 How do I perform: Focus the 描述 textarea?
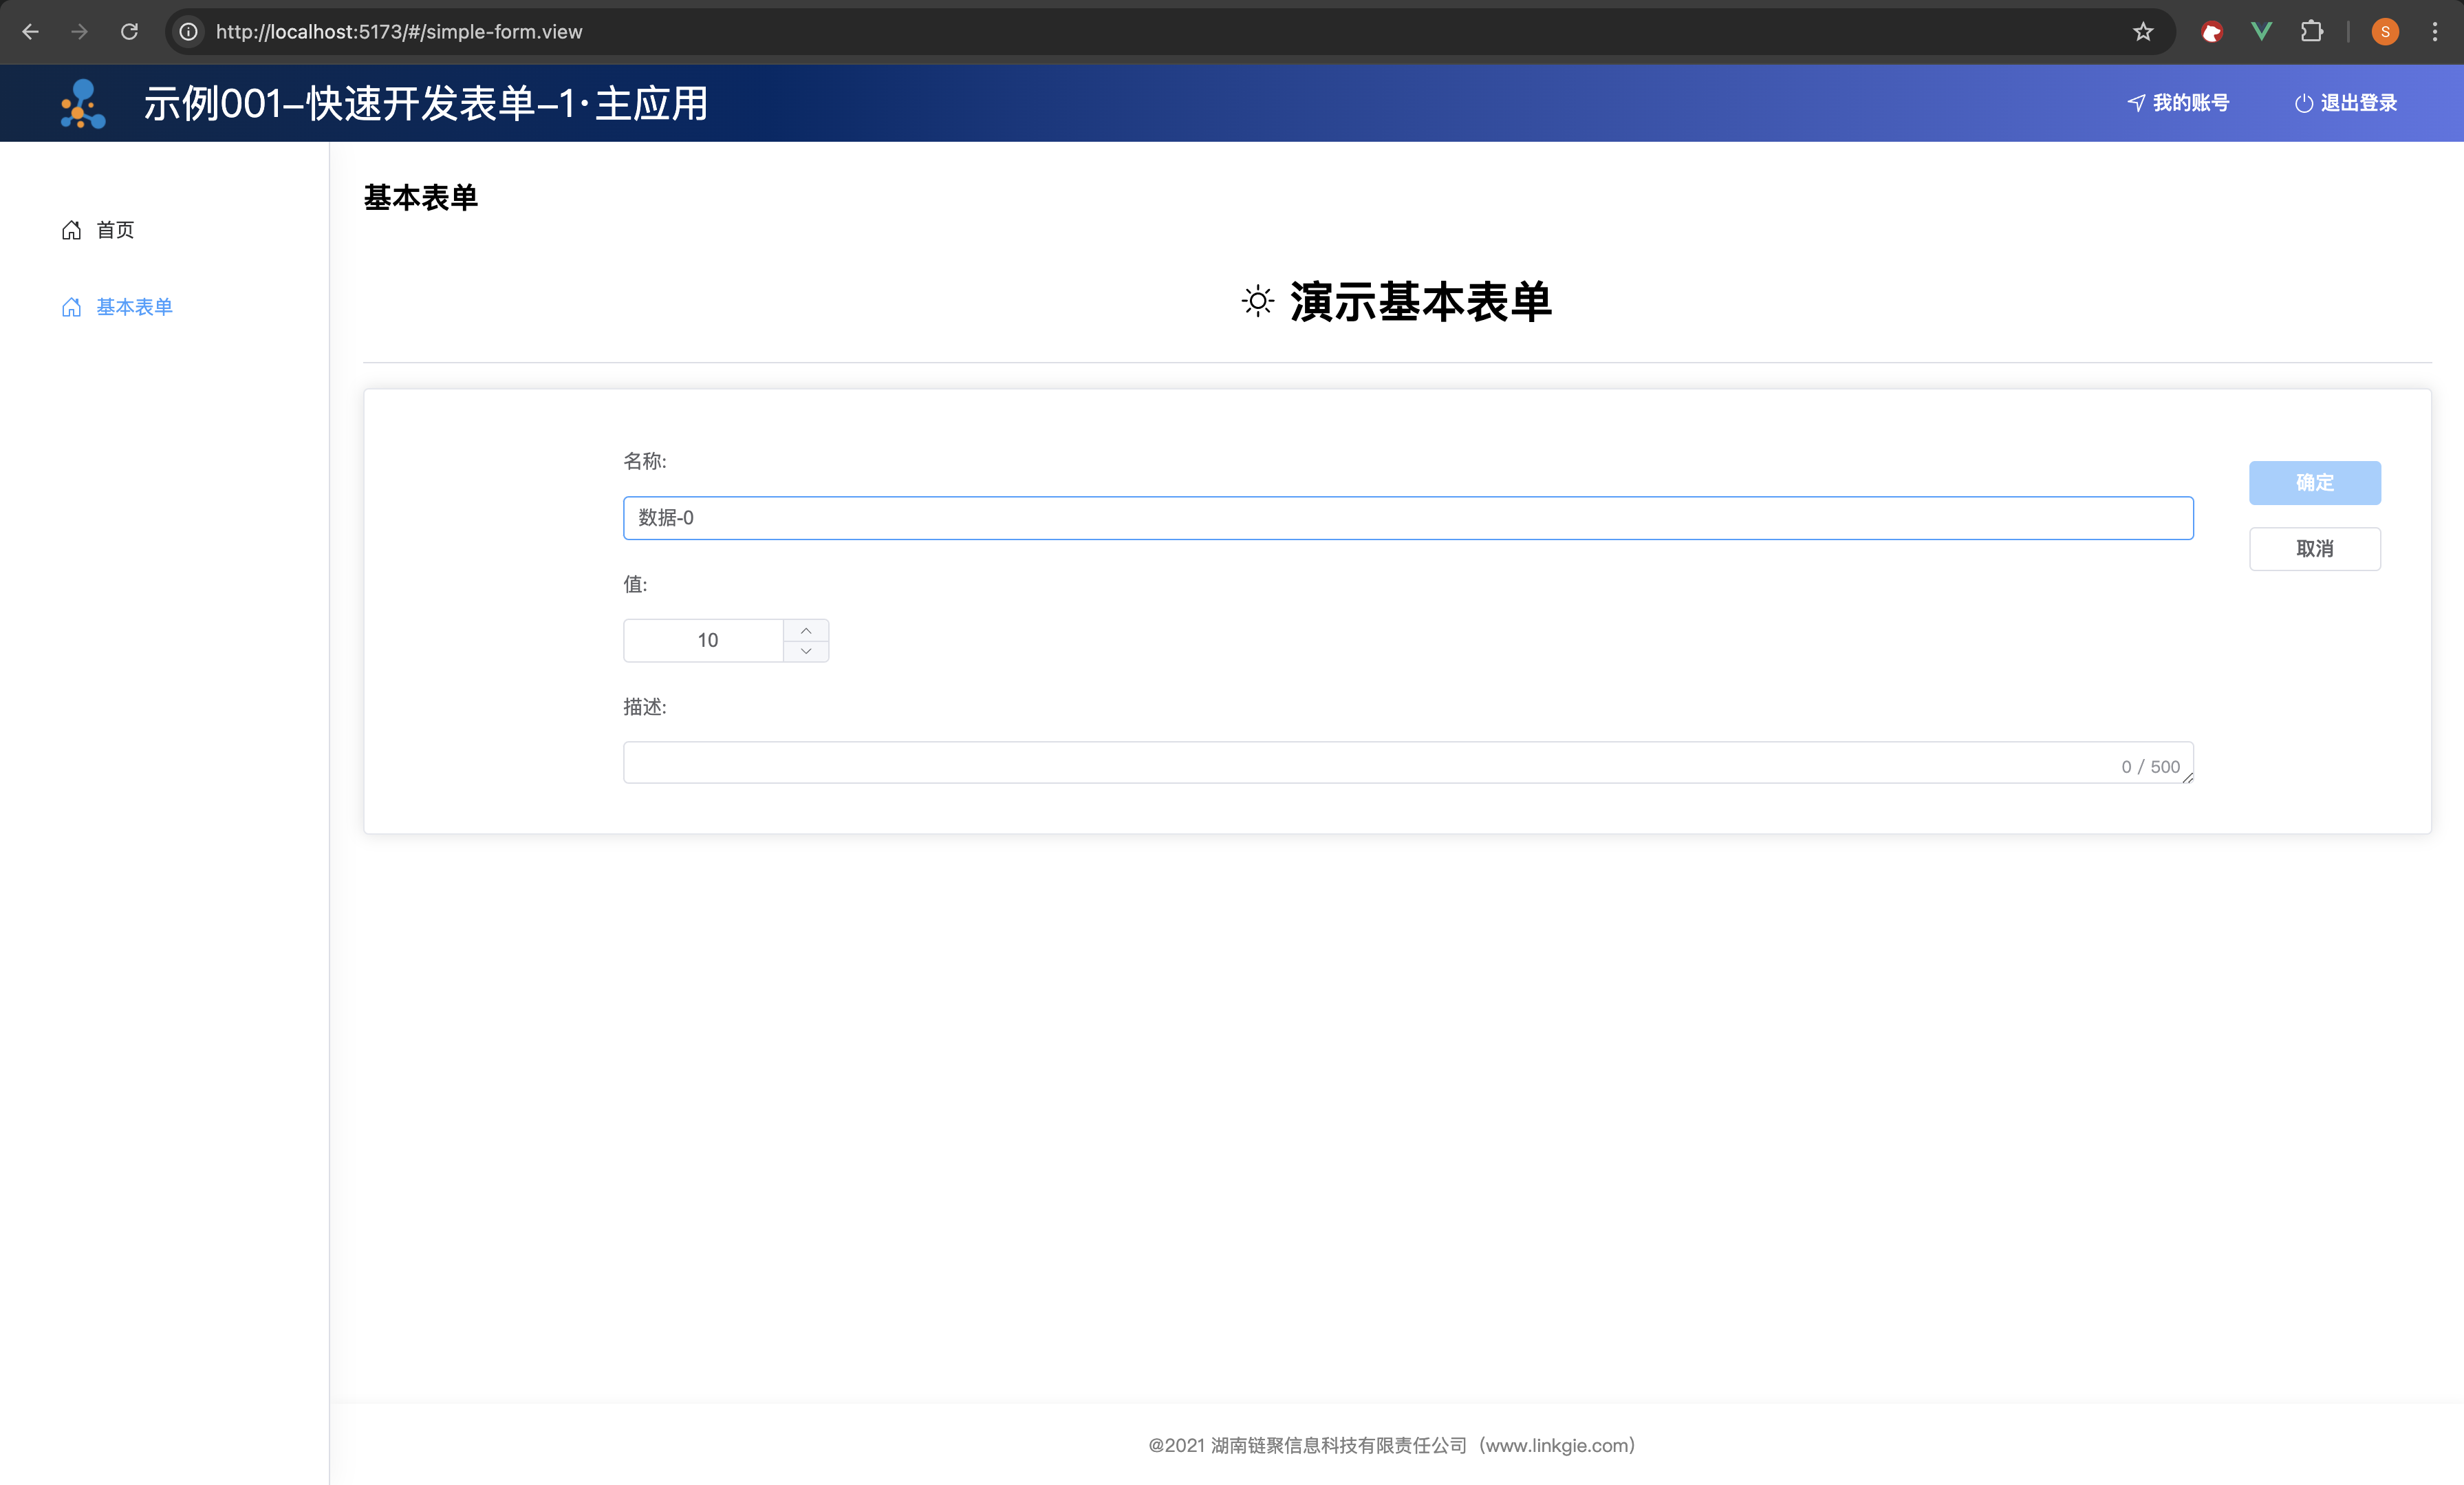point(1408,762)
